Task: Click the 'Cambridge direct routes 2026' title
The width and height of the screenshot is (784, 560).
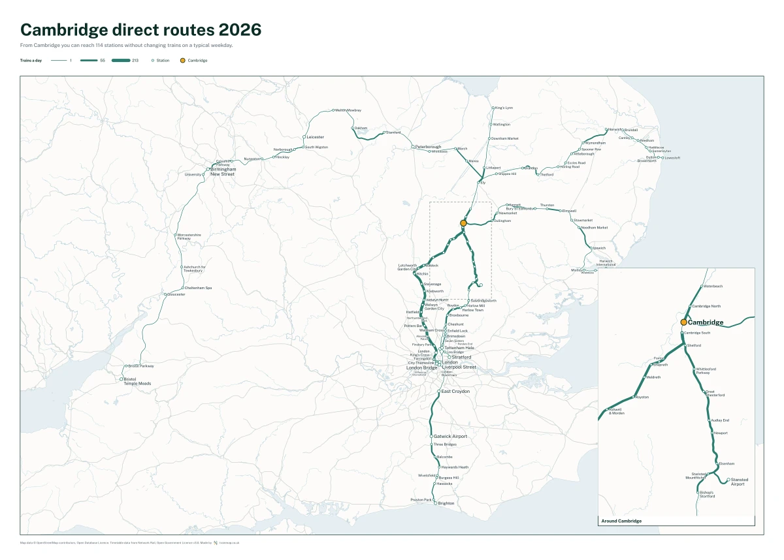Action: [141, 29]
